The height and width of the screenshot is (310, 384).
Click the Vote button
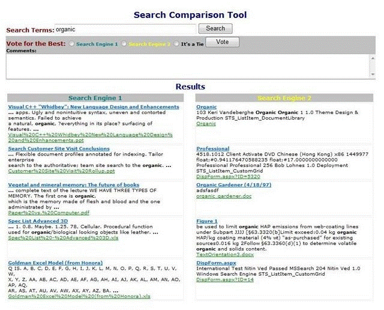(x=222, y=42)
